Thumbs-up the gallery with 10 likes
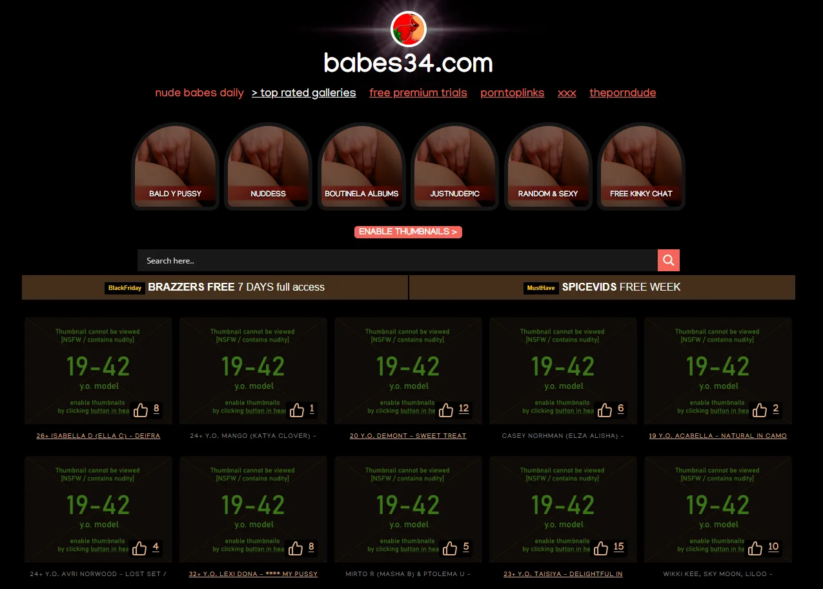The height and width of the screenshot is (589, 823). (x=754, y=548)
